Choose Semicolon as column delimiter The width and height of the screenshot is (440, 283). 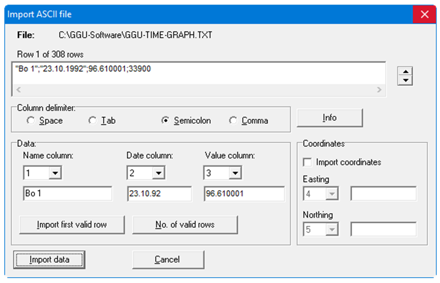(165, 121)
